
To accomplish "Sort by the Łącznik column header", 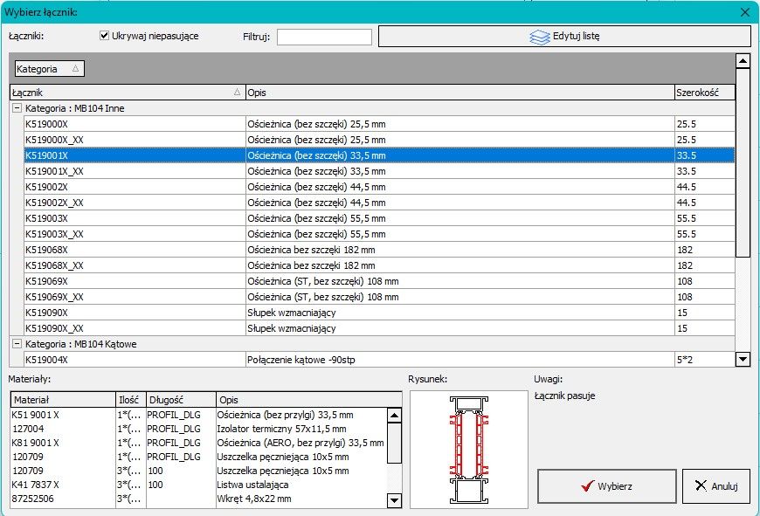I will (126, 92).
